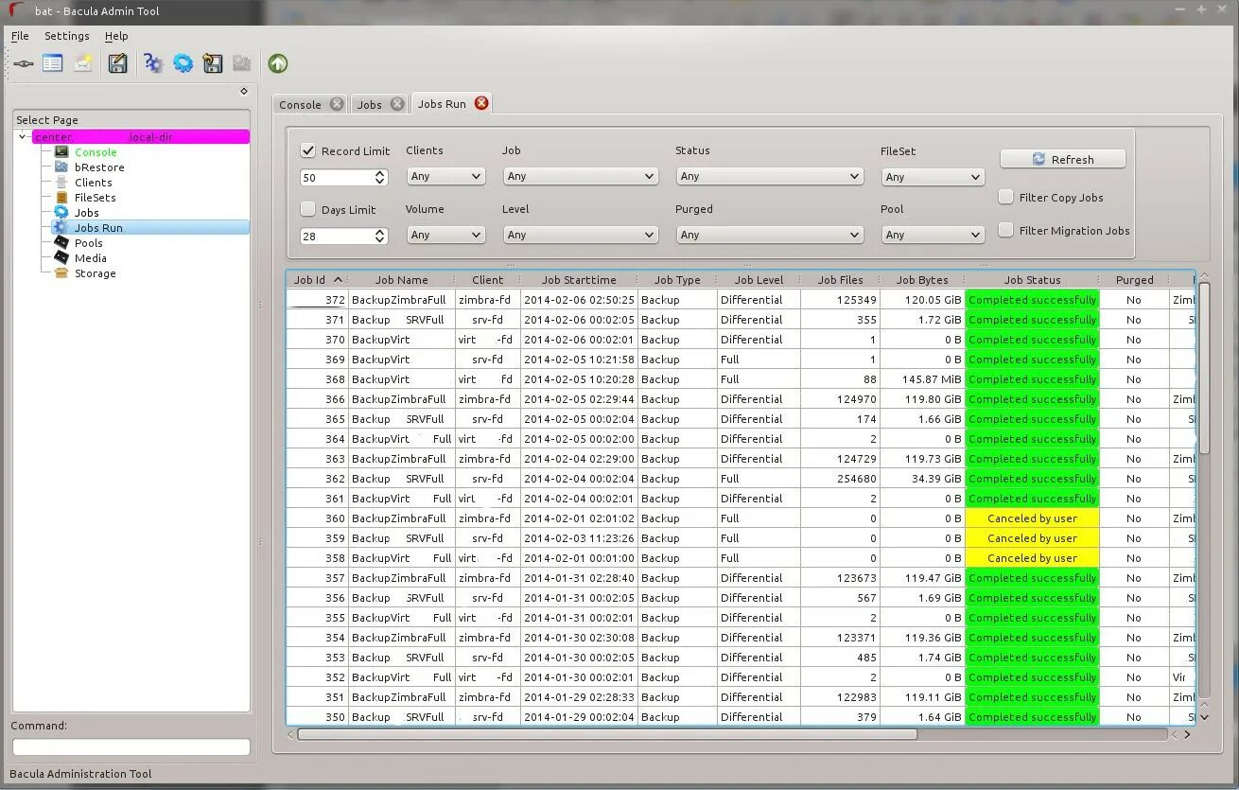Click the Command input field
The height and width of the screenshot is (790, 1239).
pos(131,747)
